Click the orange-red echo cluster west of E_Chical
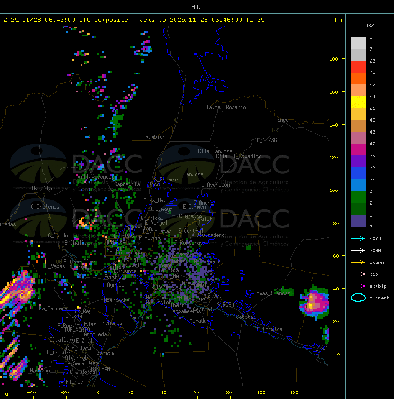This screenshot has height=399, width=394. point(85,223)
